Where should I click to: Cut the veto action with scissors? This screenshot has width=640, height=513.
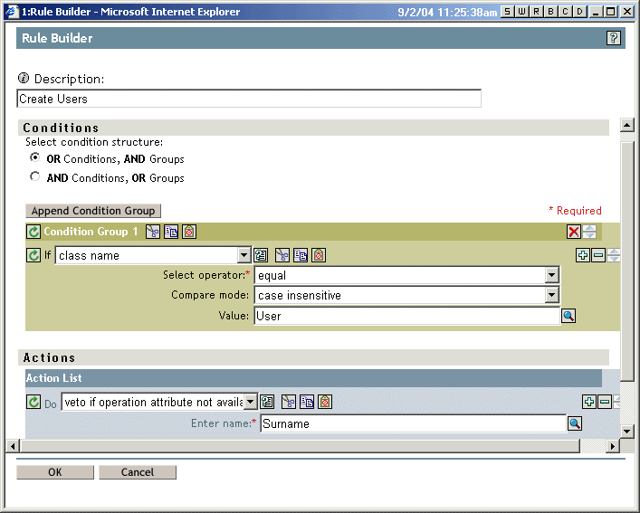289,402
